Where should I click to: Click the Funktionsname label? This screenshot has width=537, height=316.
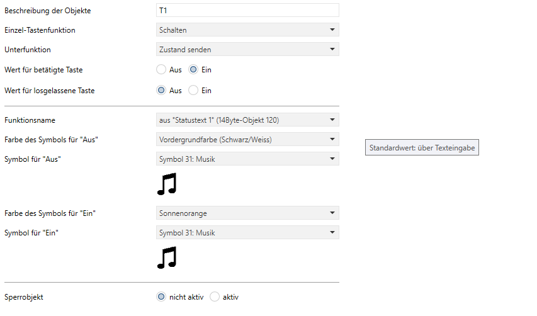pos(30,120)
